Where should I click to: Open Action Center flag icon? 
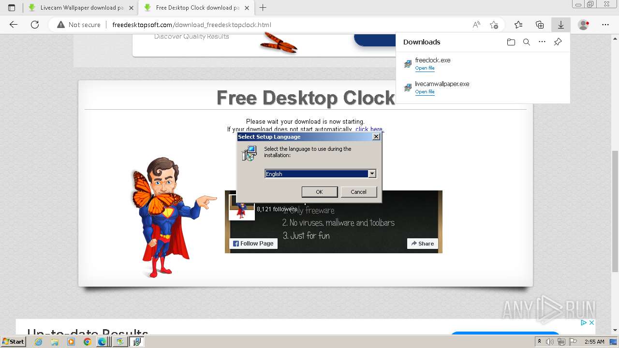point(573,342)
